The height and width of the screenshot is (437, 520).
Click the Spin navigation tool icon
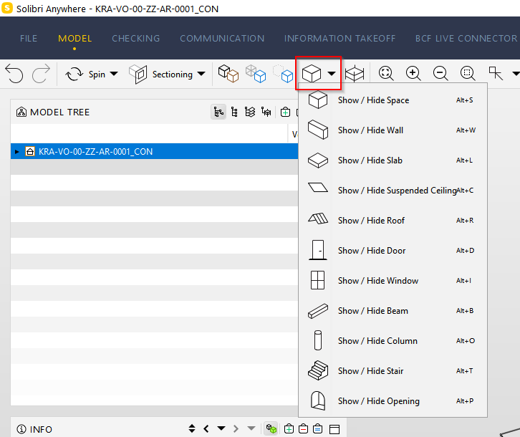[x=74, y=74]
